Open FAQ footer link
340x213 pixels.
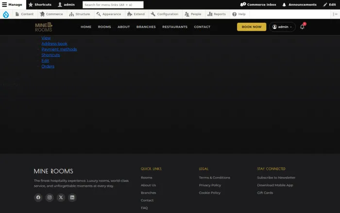[144, 208]
